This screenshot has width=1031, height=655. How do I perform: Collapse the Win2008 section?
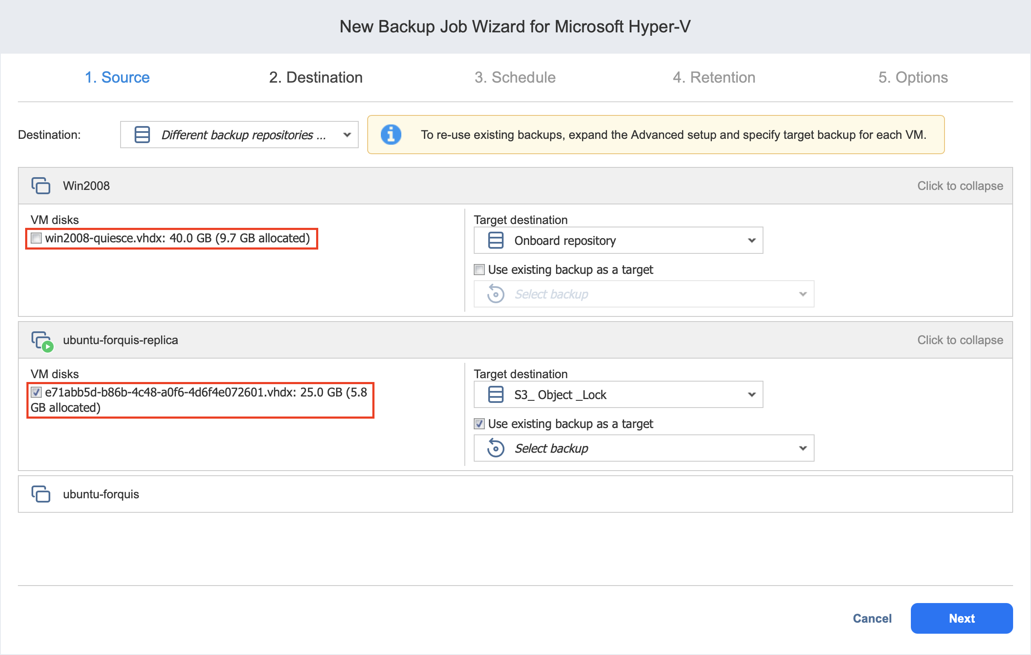pyautogui.click(x=959, y=186)
